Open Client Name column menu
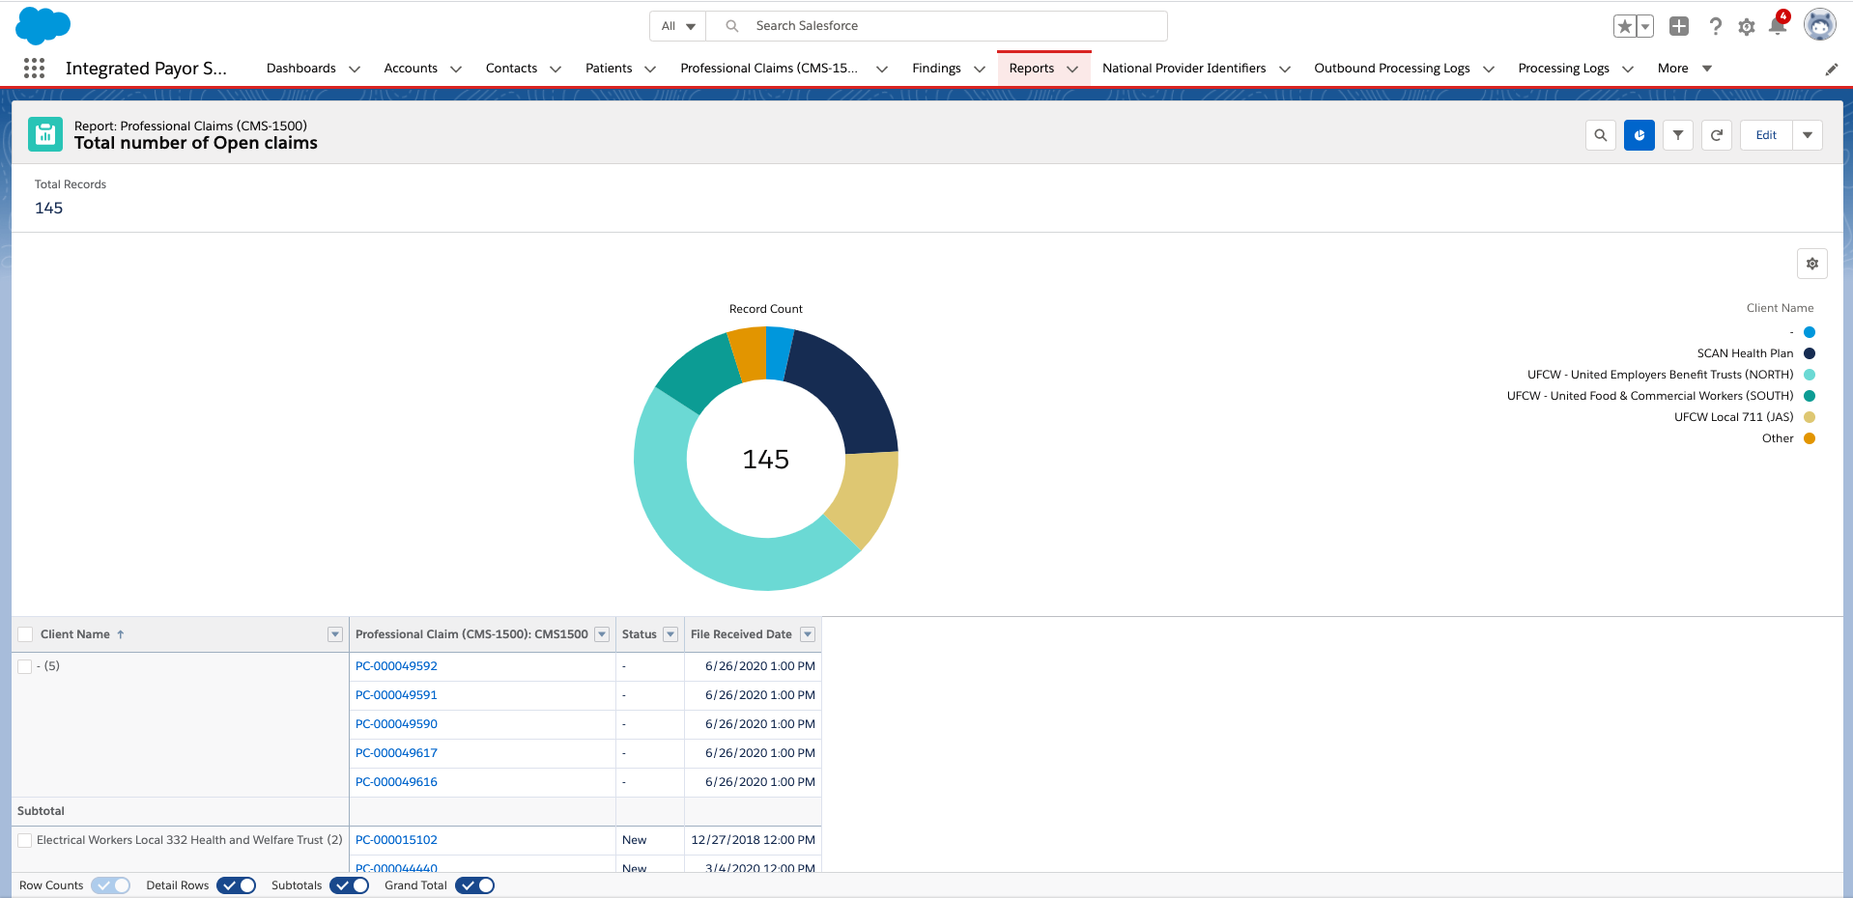Viewport: 1853px width, 898px height. click(x=335, y=634)
